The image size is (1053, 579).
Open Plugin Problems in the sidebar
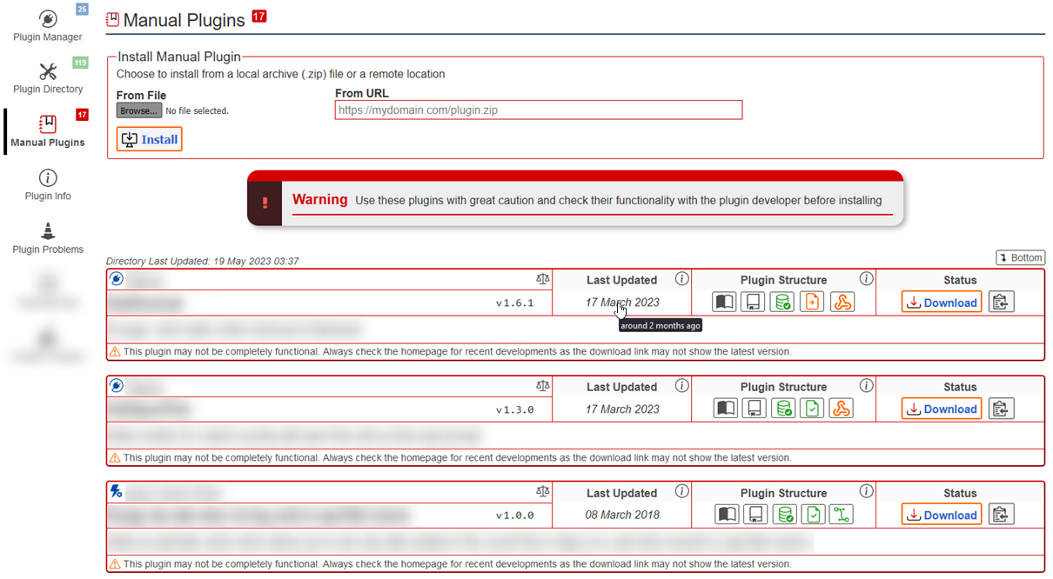(48, 238)
